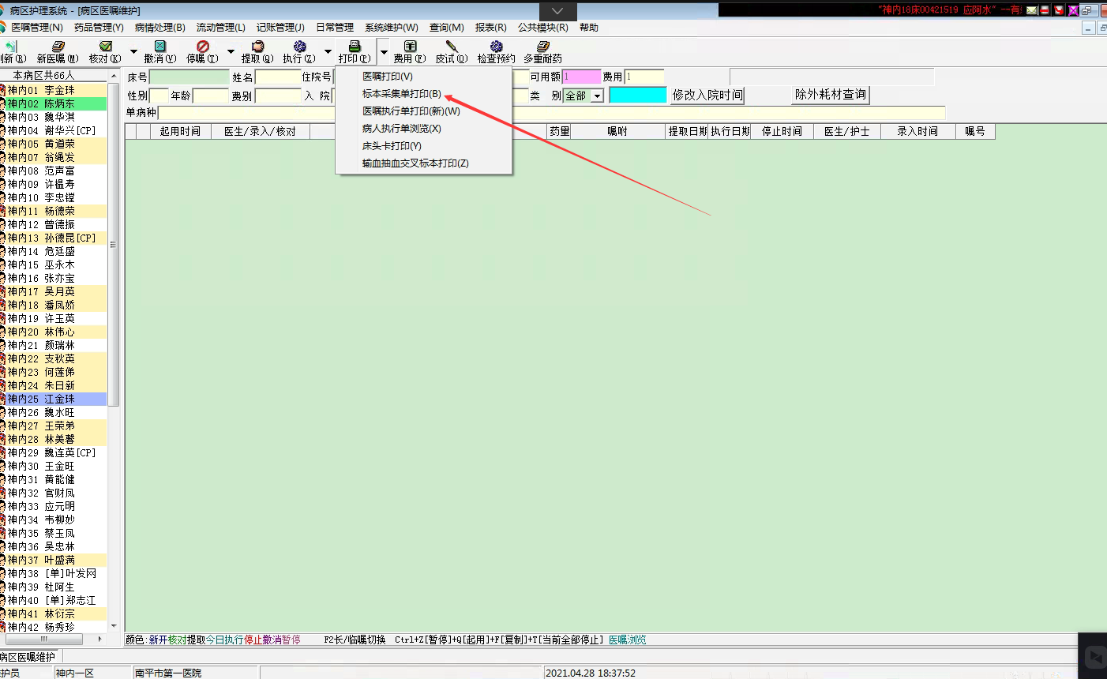Viewport: 1107px width, 679px height.
Task: Click the patient list scroll-down arrow
Action: (x=113, y=626)
